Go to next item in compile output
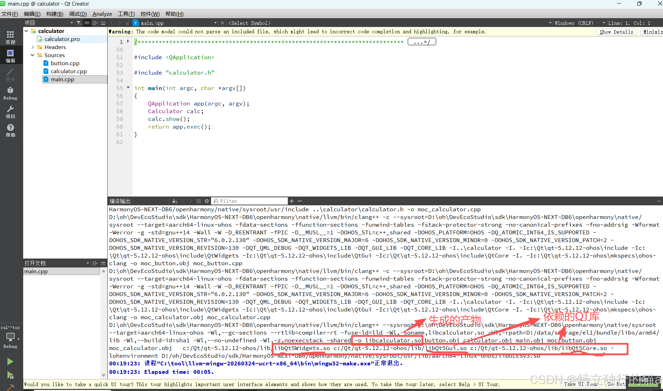Screen dimensions: 663x391 191,201
